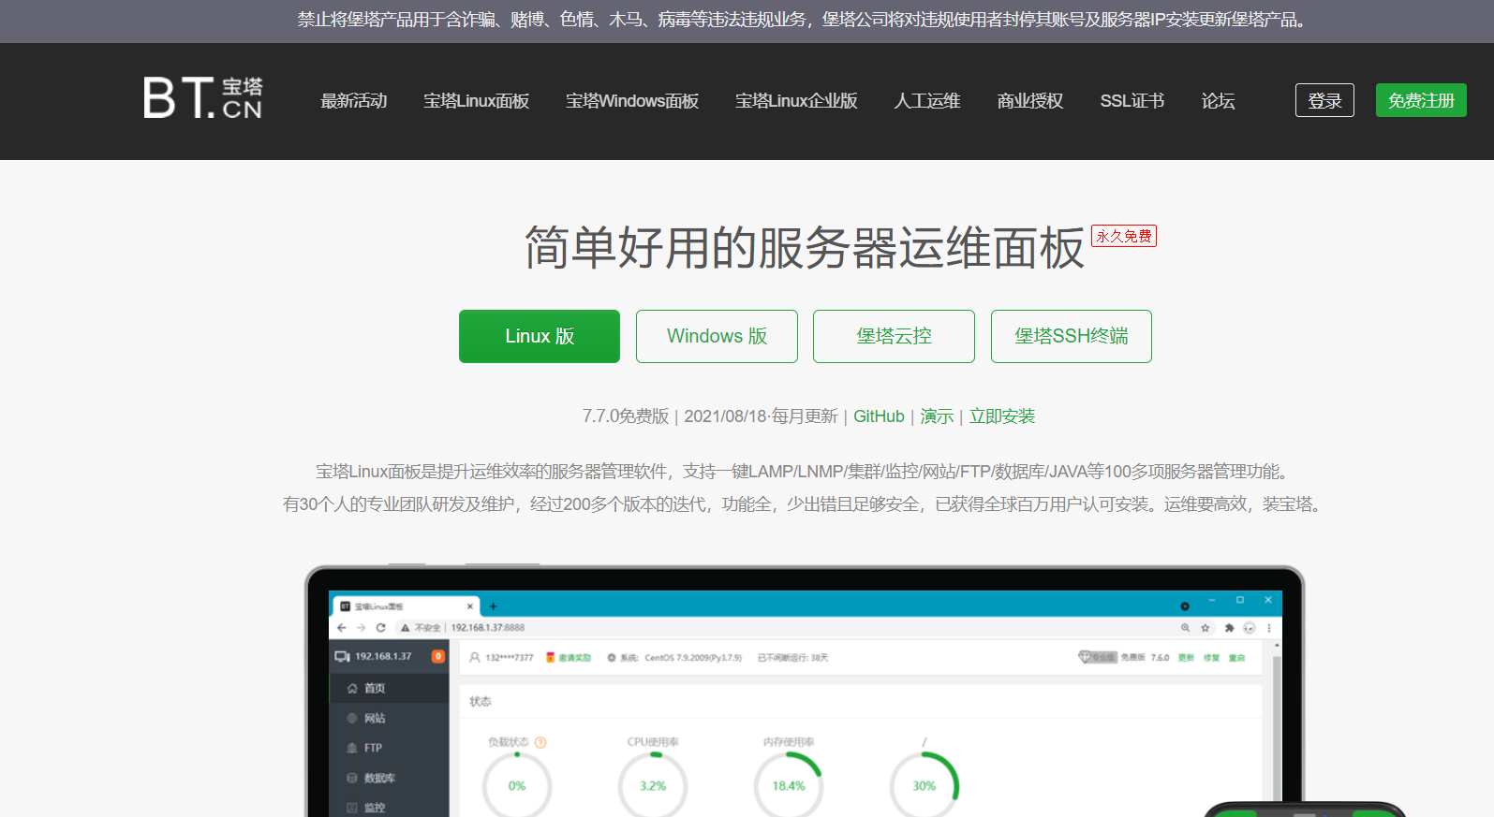Click the 7.7.0免费版 version text
Screen dimensions: 1494x817
click(626, 416)
